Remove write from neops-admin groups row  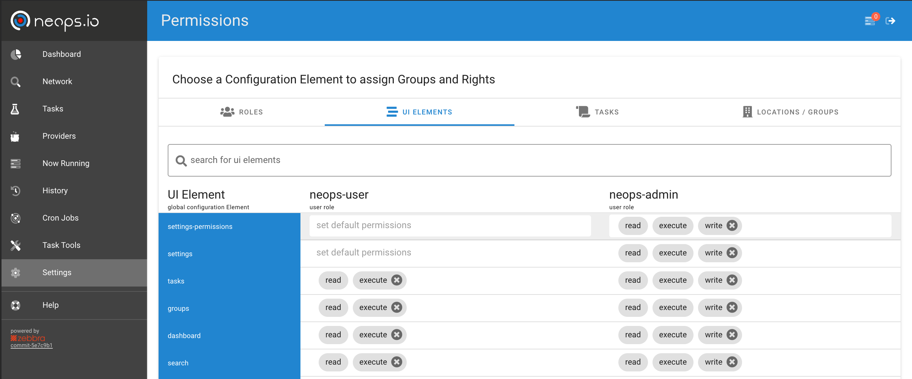point(732,307)
